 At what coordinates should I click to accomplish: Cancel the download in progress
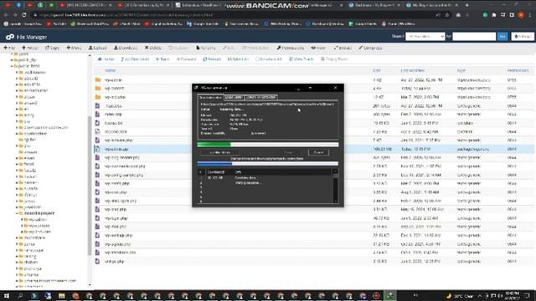pos(318,152)
